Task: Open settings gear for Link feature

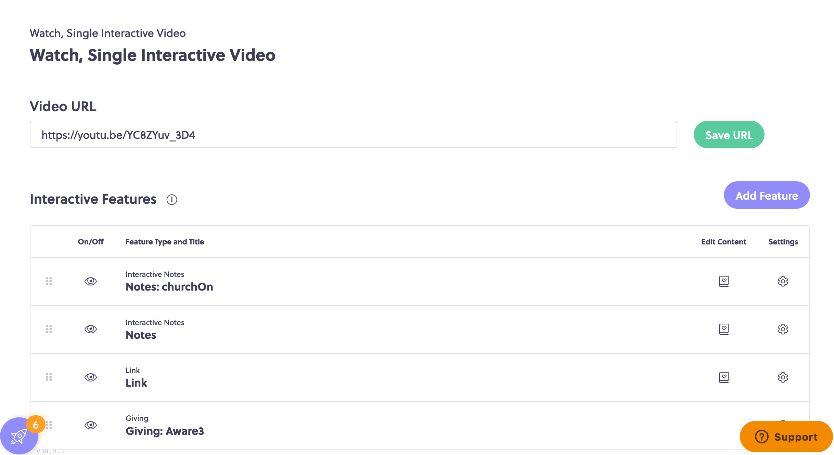Action: click(x=783, y=377)
